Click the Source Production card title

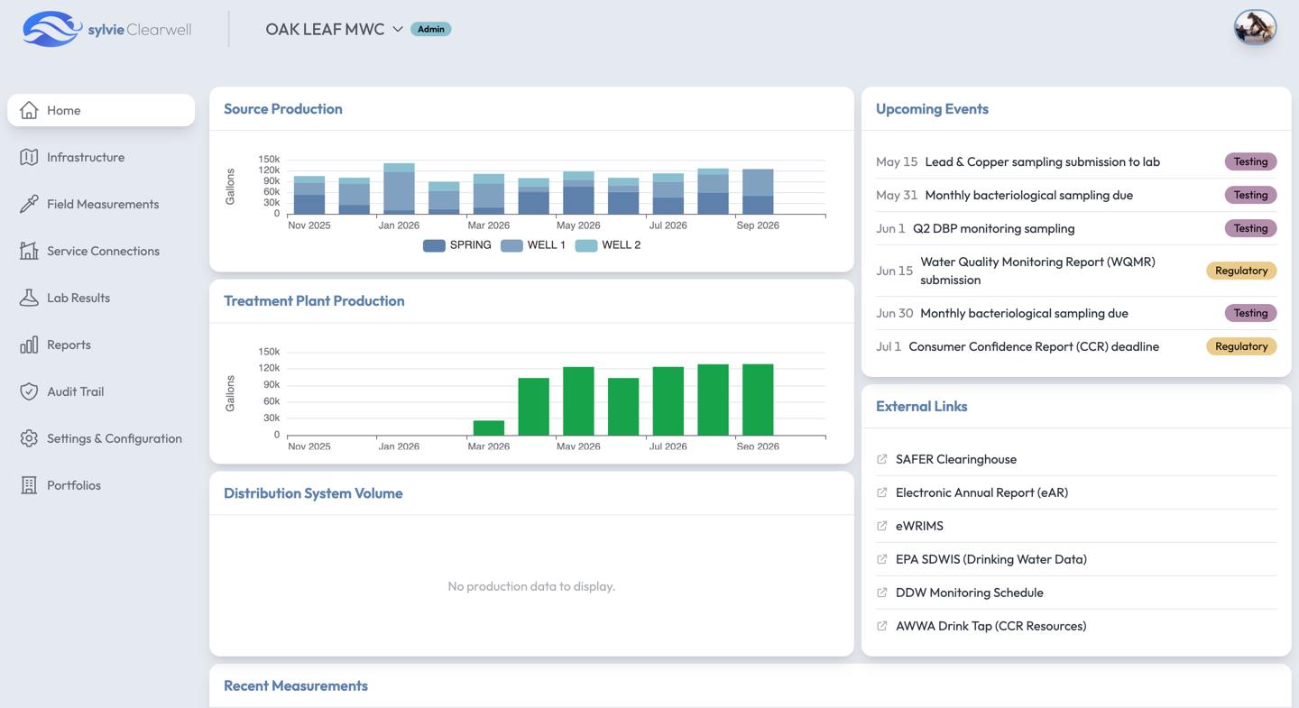click(283, 109)
